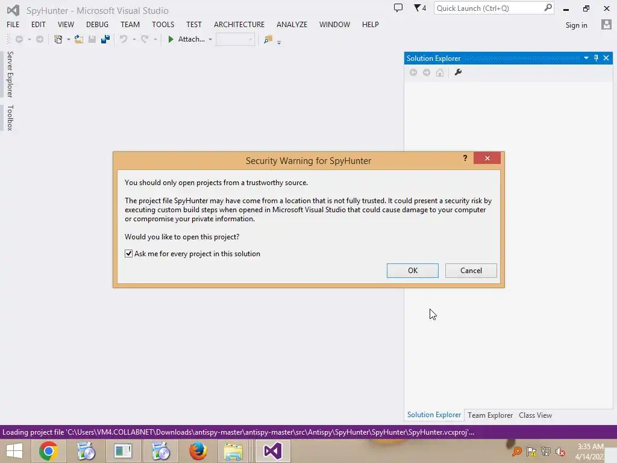617x463 pixels.
Task: Click the Open File toolbar icon
Action: 79,39
